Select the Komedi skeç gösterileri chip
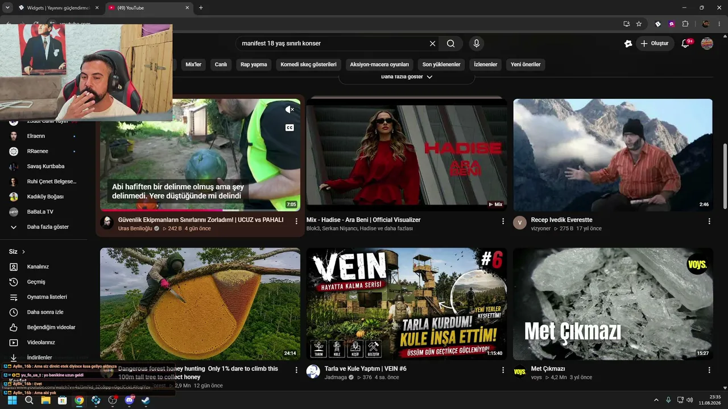This screenshot has height=409, width=728. pyautogui.click(x=308, y=65)
